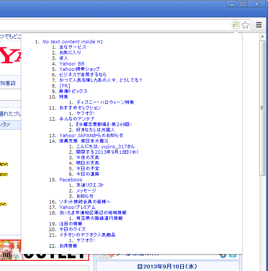Jump to 明日の天気 subheading
268x271 pixels.
pos(87,163)
